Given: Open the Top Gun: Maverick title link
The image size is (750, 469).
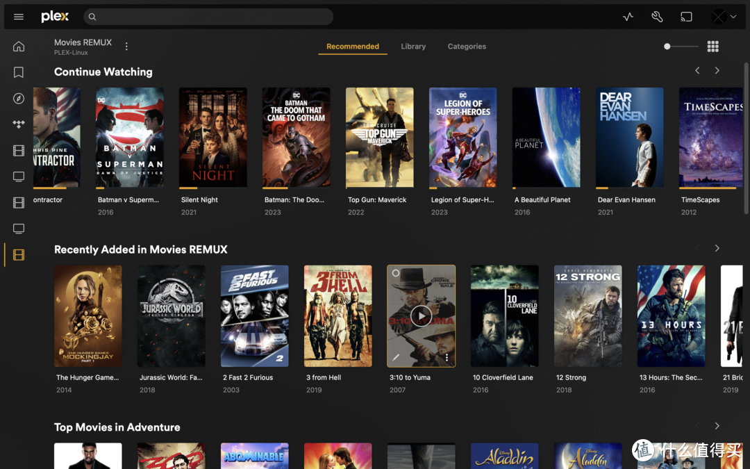Looking at the screenshot, I should [377, 200].
